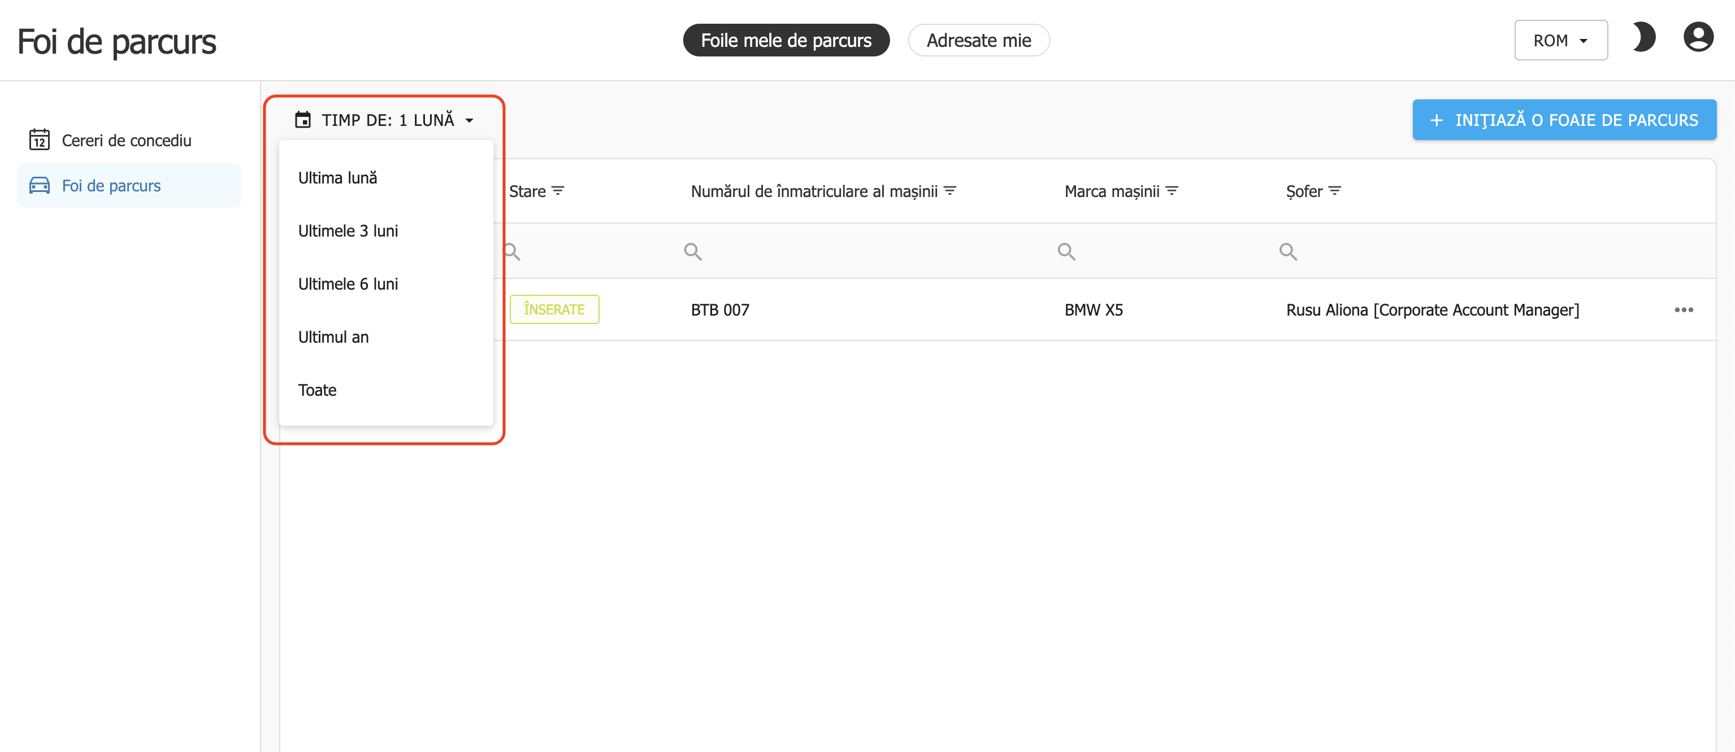Click filter icon for Numărul de înmatriculare column
The width and height of the screenshot is (1735, 752).
tap(949, 191)
